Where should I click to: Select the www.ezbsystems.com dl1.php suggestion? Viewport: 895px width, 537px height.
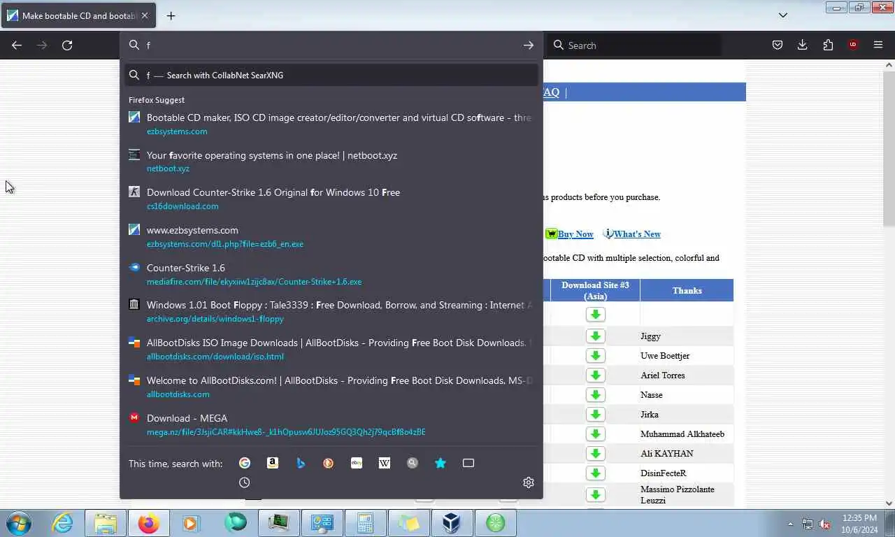pyautogui.click(x=331, y=236)
